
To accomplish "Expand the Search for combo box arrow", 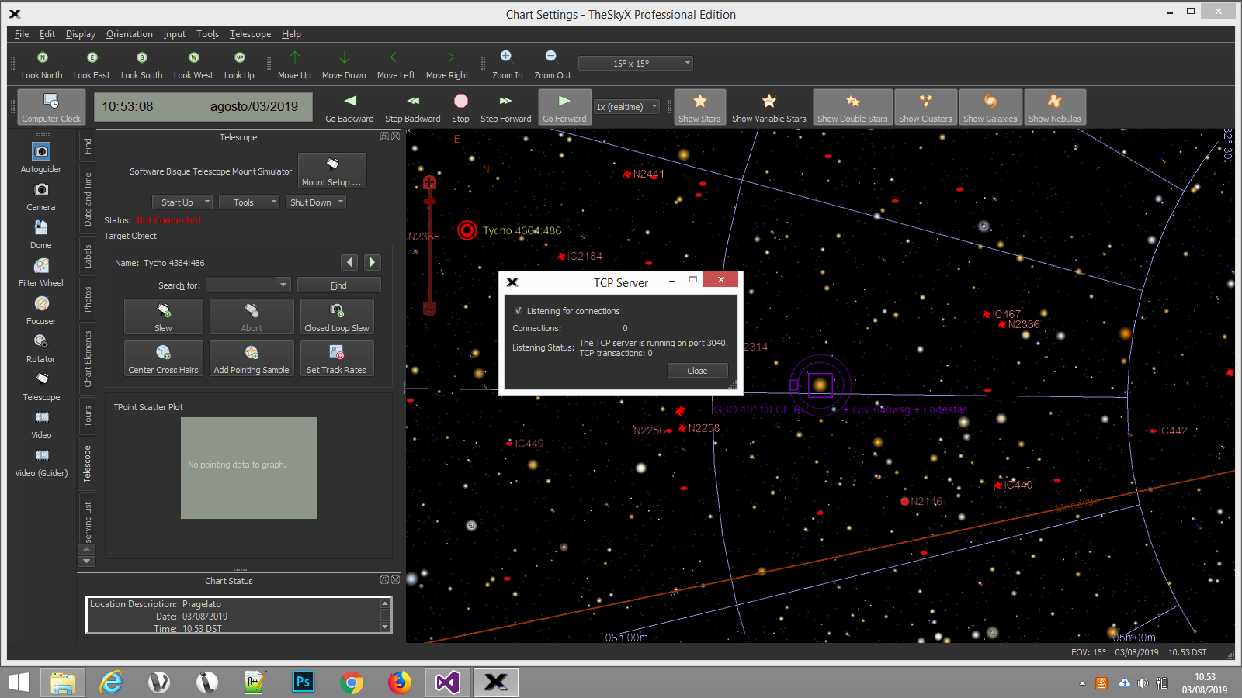I will point(283,285).
